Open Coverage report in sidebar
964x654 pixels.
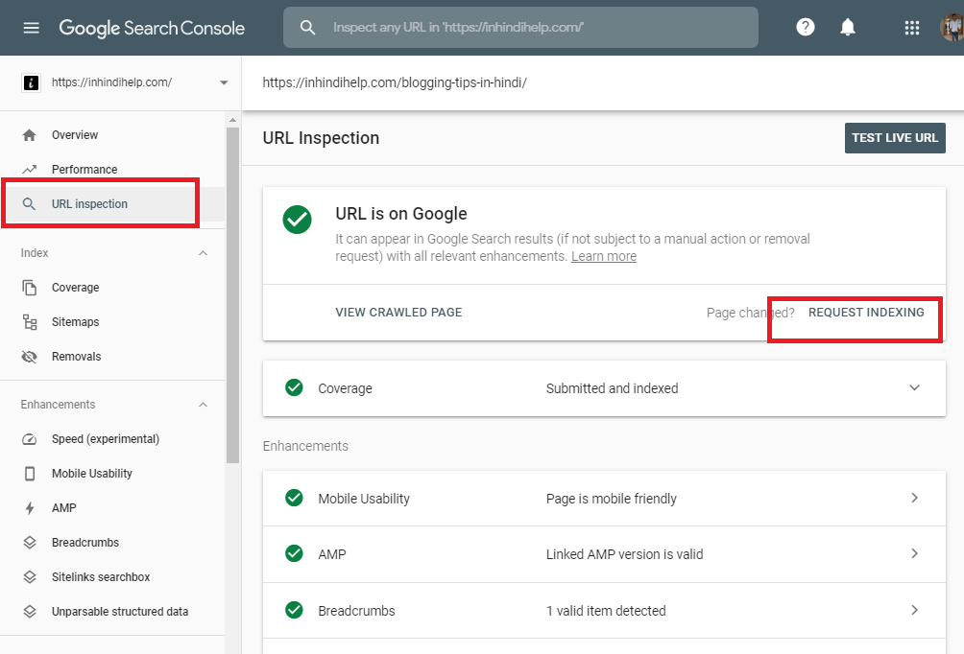(75, 288)
